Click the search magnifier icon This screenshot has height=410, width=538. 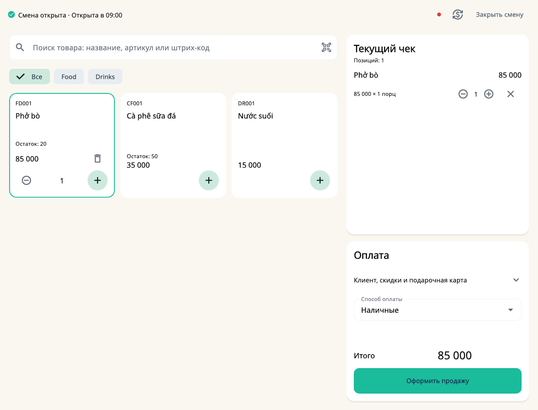coord(20,47)
